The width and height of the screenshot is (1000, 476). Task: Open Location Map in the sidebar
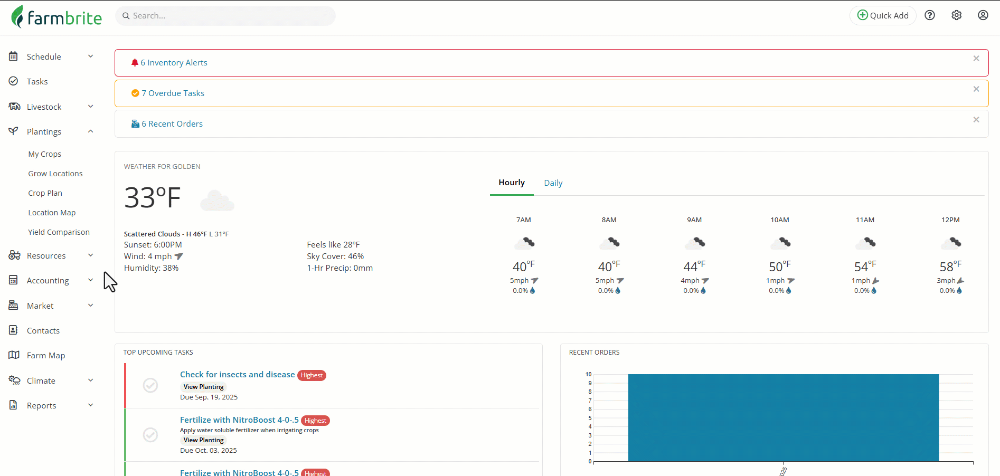tap(52, 213)
